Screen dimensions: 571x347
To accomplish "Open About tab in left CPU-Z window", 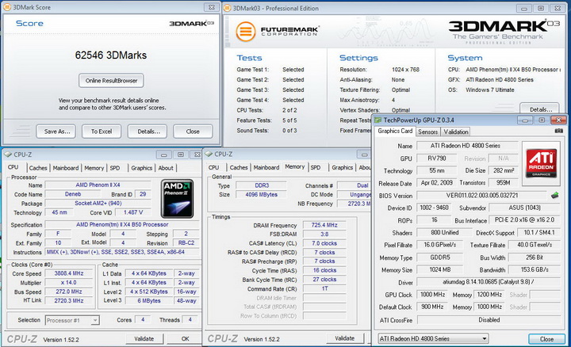I will [x=166, y=168].
